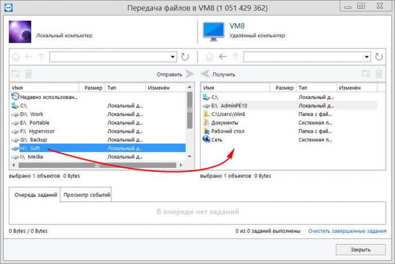
Task: Click the Закрыть button
Action: [x=361, y=250]
